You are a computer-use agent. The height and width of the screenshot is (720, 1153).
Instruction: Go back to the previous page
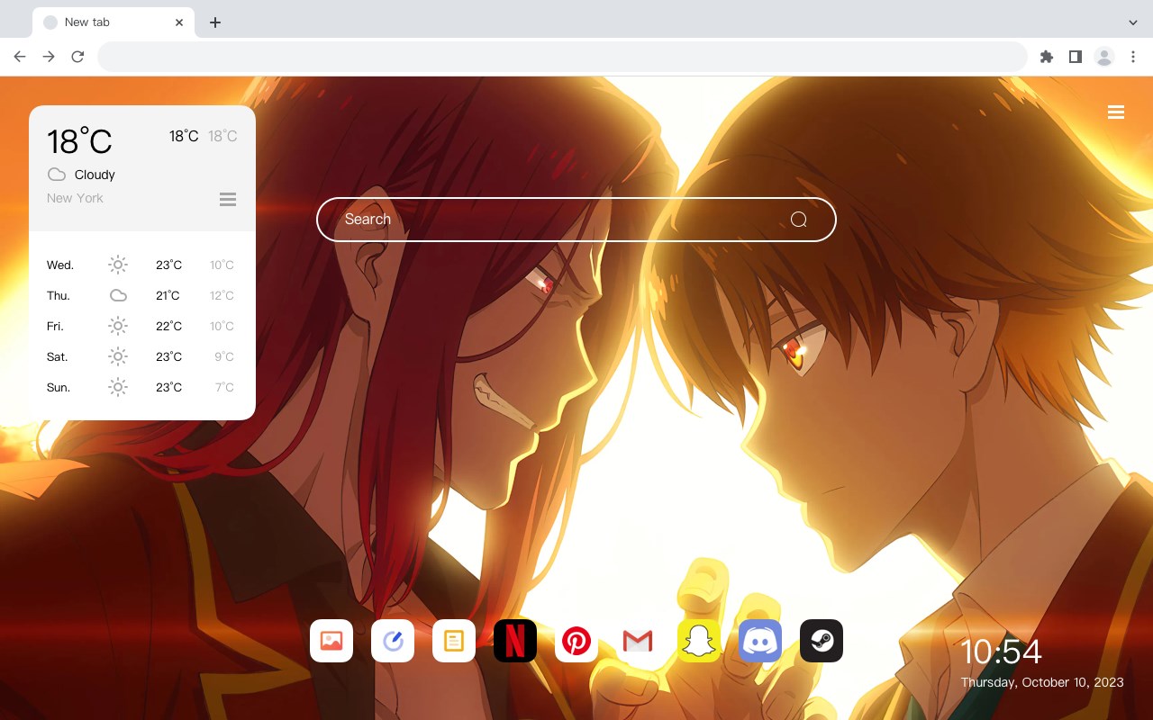[20, 57]
